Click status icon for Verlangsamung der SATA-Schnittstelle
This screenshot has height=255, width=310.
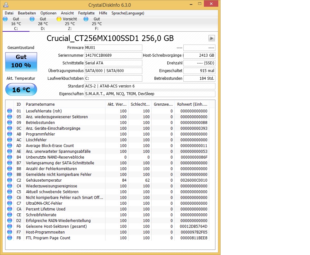pyautogui.click(x=10, y=163)
